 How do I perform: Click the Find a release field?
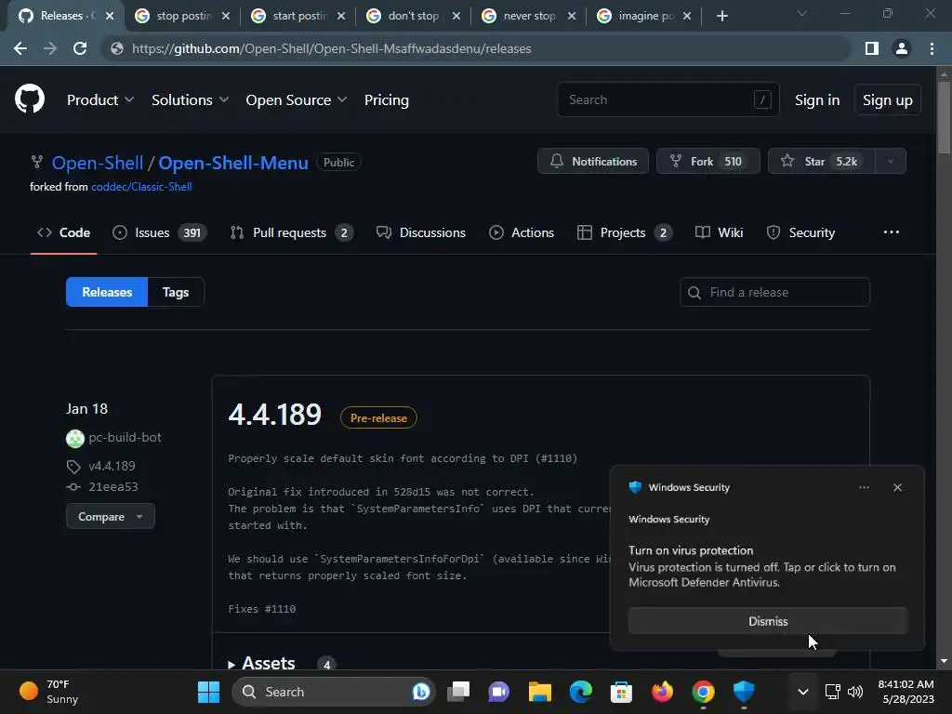pos(774,292)
